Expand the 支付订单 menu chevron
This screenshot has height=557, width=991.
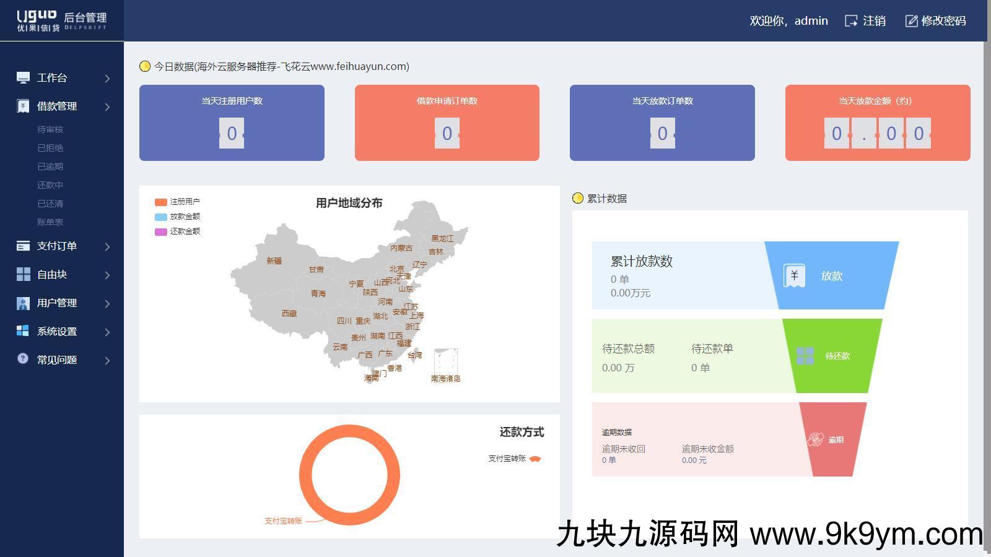coord(107,247)
